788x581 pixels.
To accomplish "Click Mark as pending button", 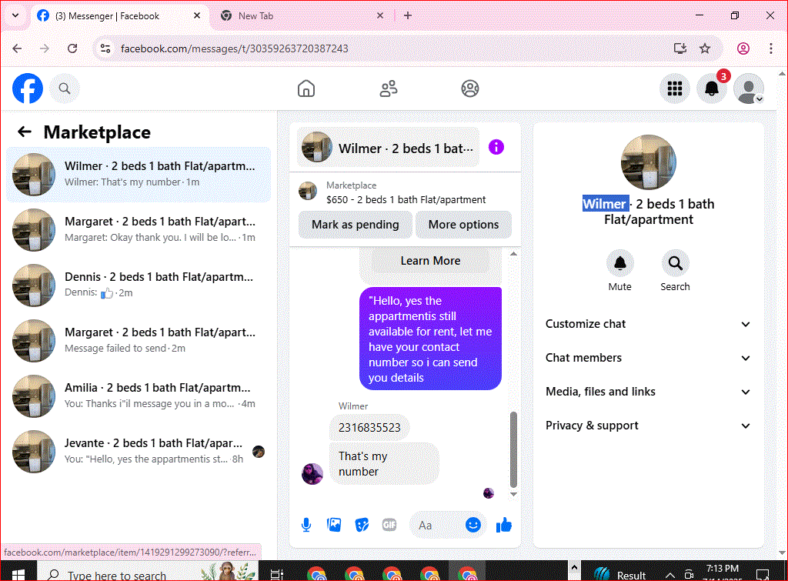I will [356, 225].
